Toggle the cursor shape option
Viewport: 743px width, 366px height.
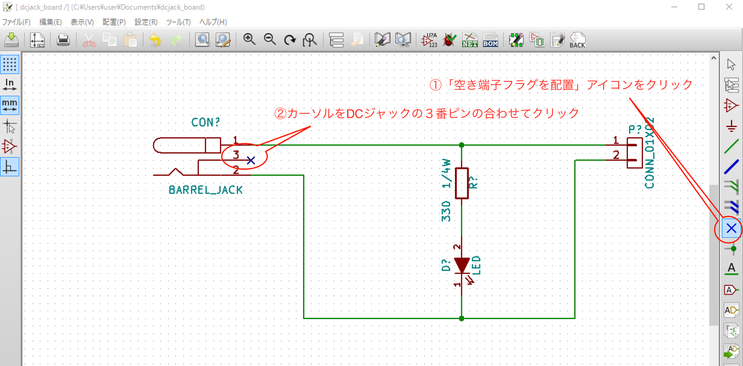tap(10, 126)
